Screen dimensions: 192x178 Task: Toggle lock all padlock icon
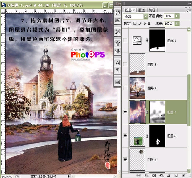pos(149,23)
